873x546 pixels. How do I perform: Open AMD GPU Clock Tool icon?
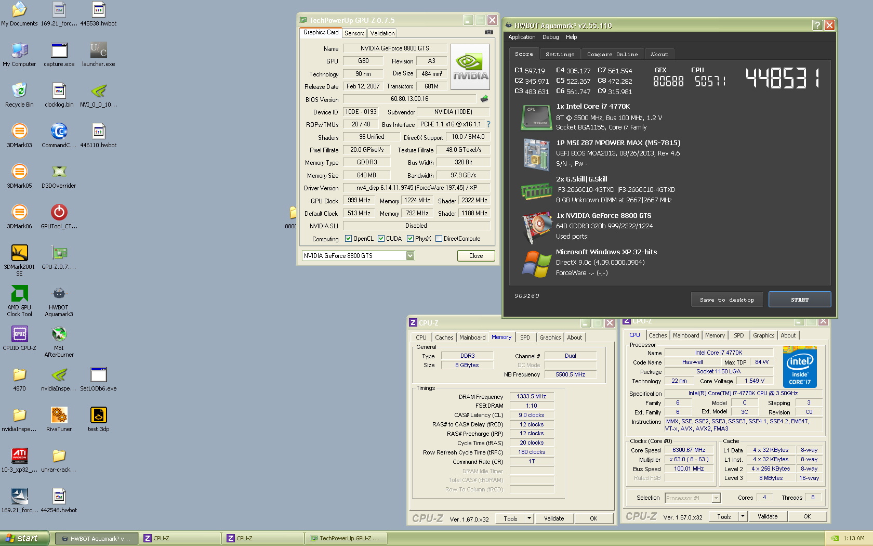[x=19, y=301]
